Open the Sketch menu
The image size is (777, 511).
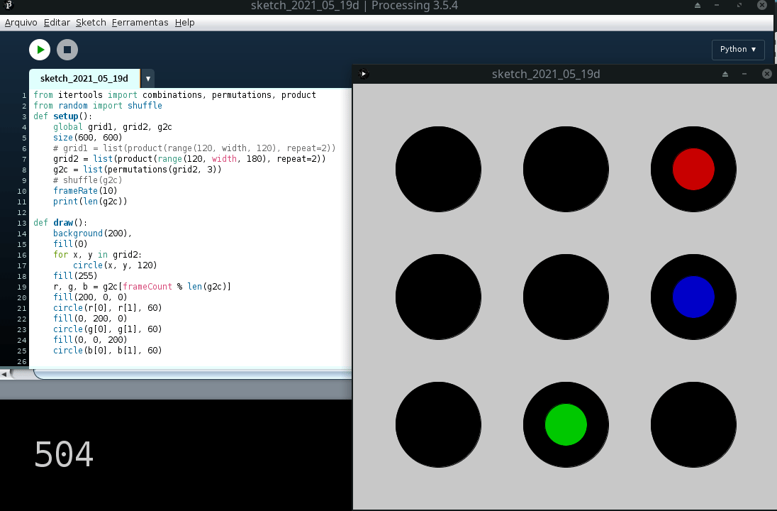91,22
